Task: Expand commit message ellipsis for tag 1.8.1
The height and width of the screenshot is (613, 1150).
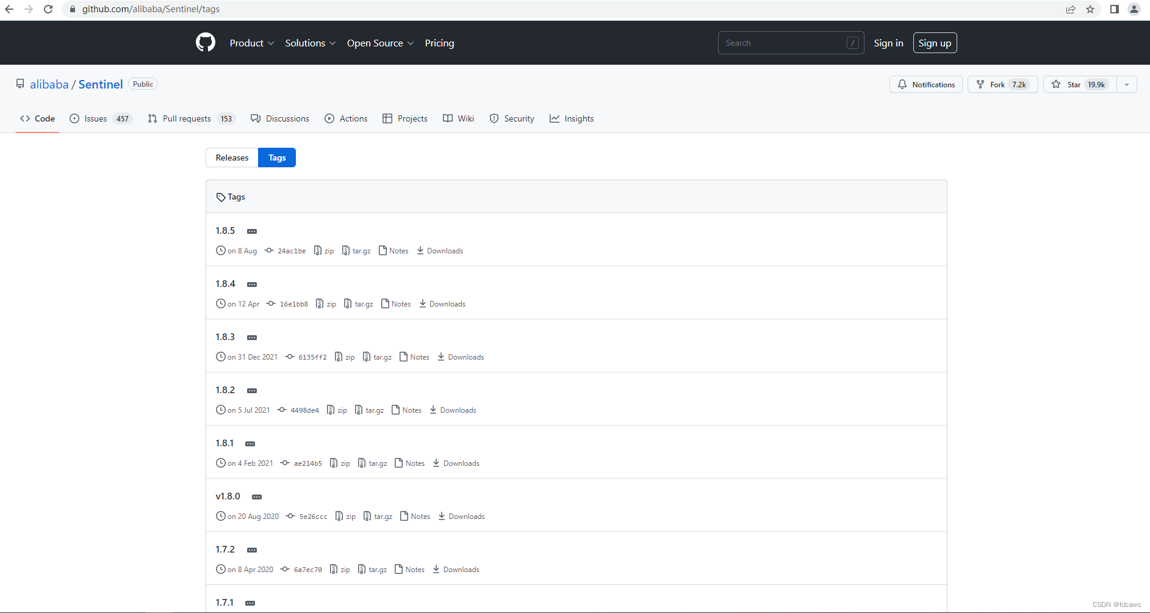Action: point(250,444)
